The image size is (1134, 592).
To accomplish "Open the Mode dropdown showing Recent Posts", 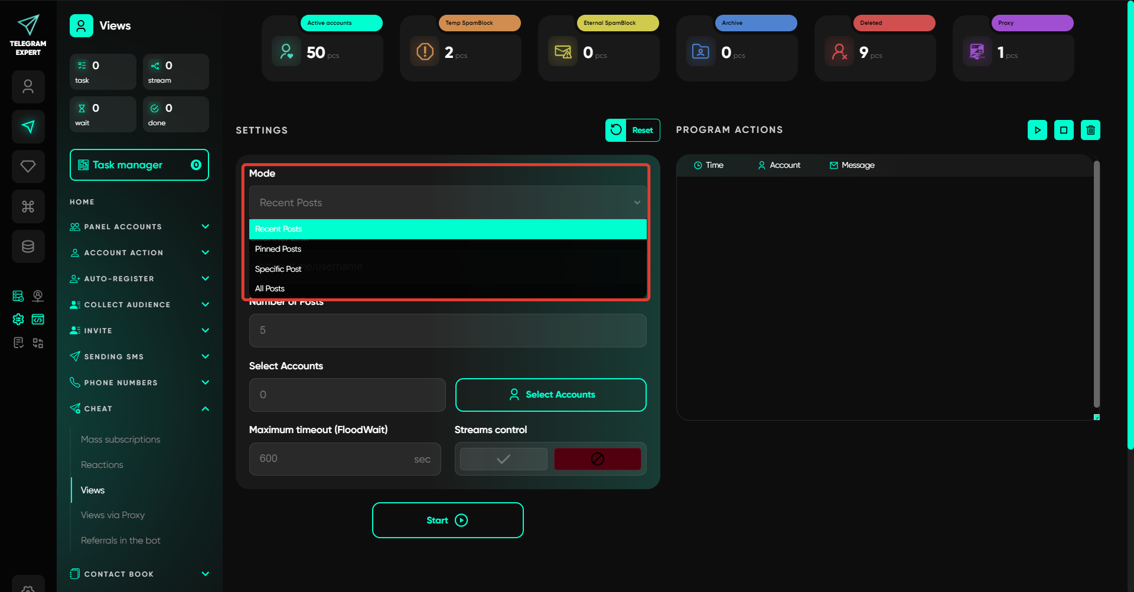I will tap(447, 203).
